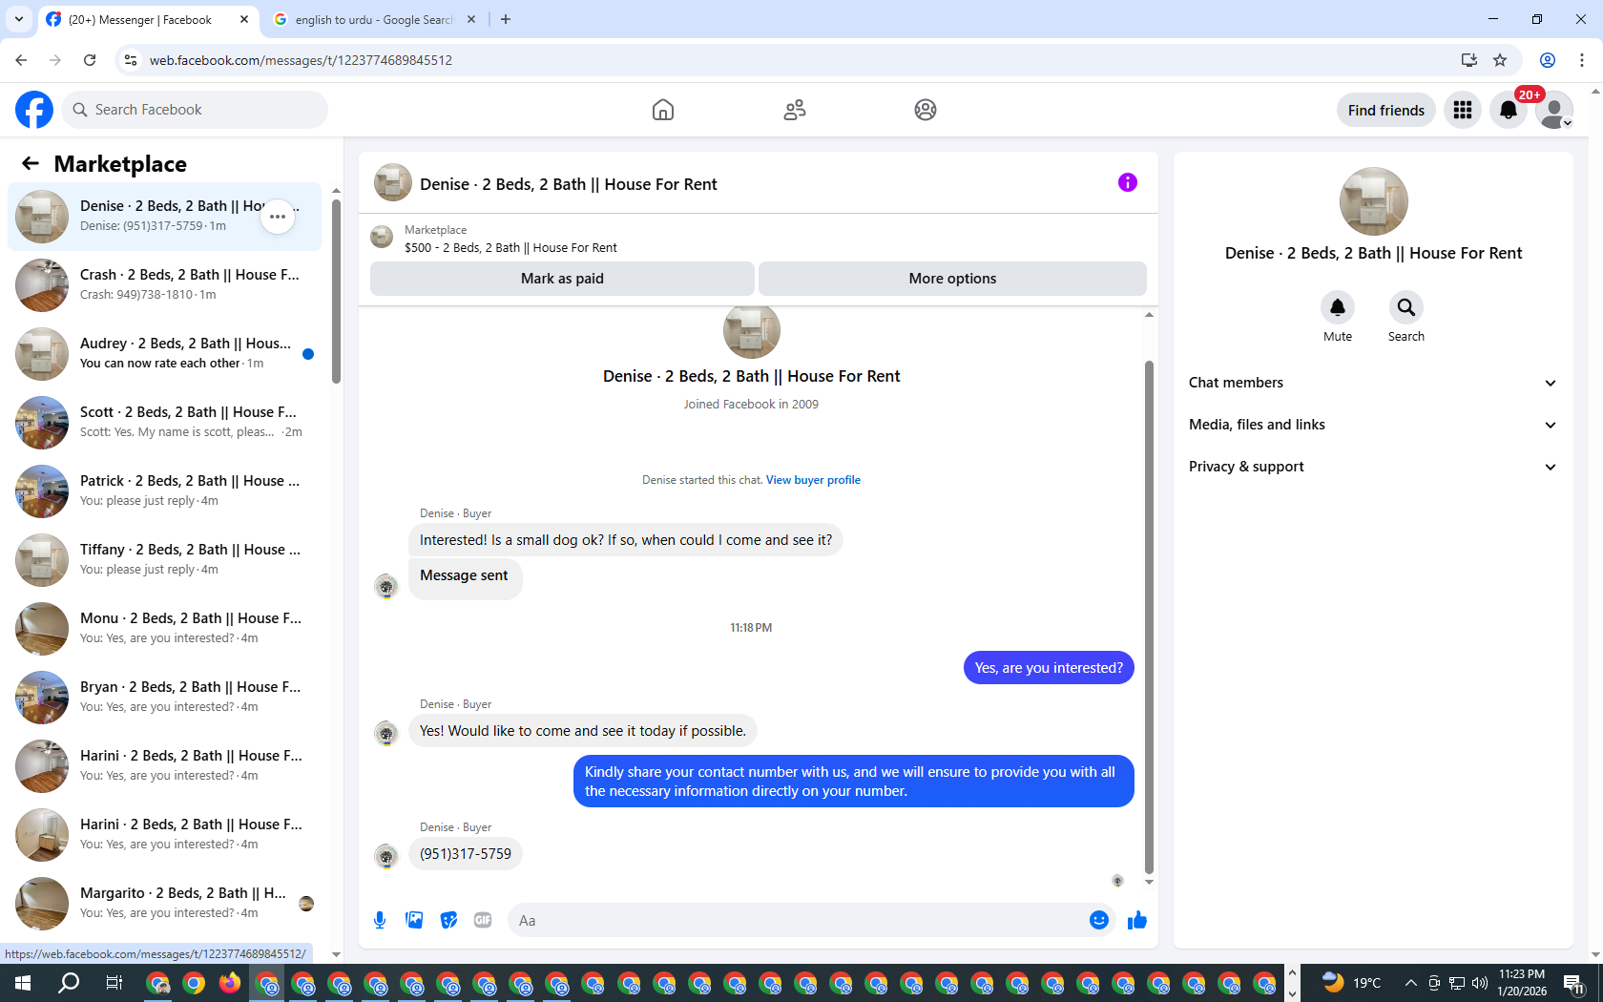Image resolution: width=1603 pixels, height=1002 pixels.
Task: Open the Margarito chat in the list
Action: 164,904
